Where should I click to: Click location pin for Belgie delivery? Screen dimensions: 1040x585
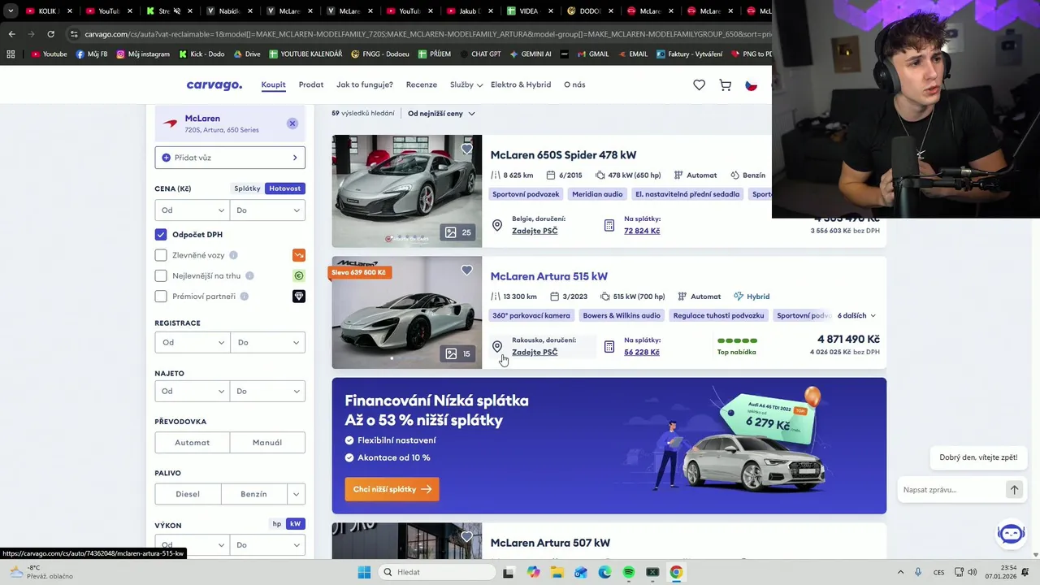pyautogui.click(x=497, y=225)
